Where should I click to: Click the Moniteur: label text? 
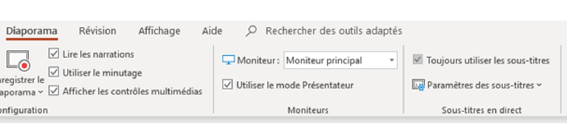(258, 60)
